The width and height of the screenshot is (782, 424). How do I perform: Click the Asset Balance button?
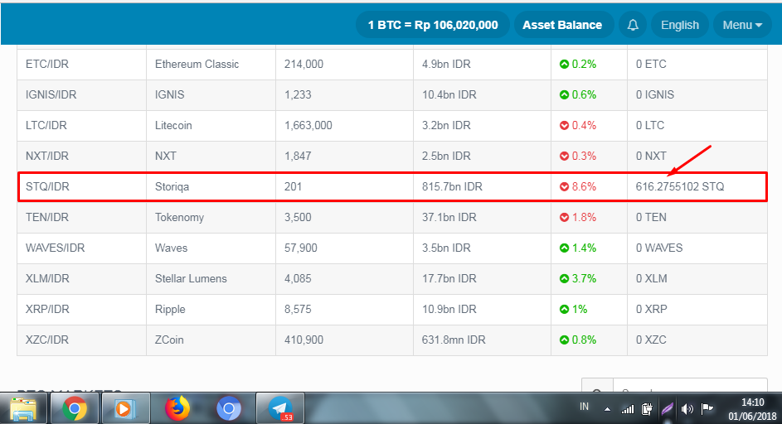pos(562,25)
